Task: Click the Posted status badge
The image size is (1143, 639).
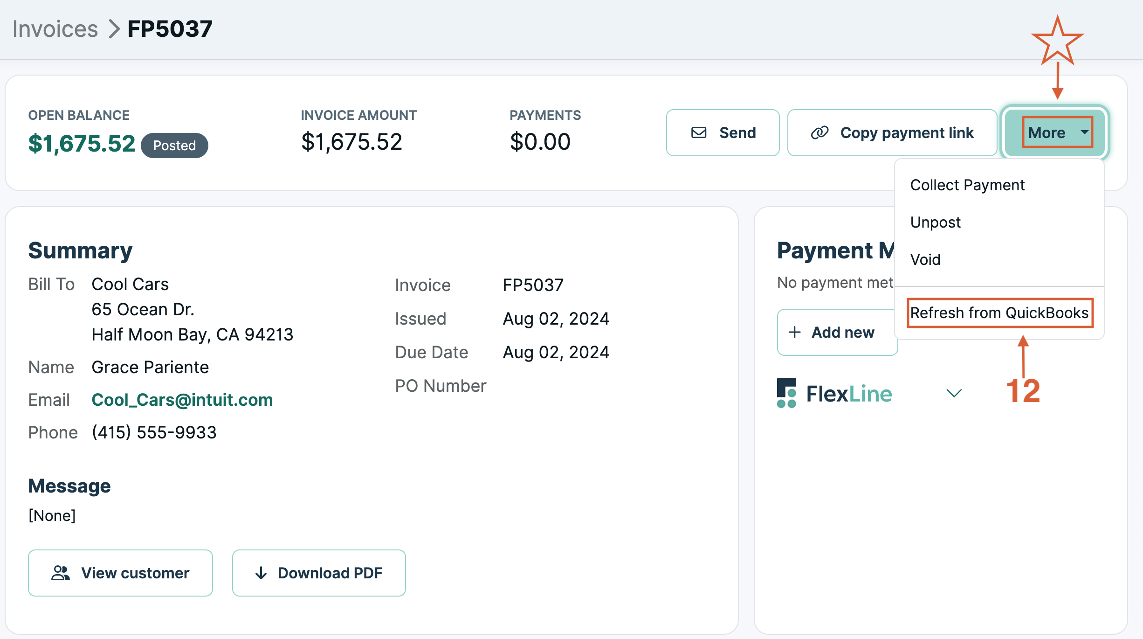Action: click(x=174, y=145)
